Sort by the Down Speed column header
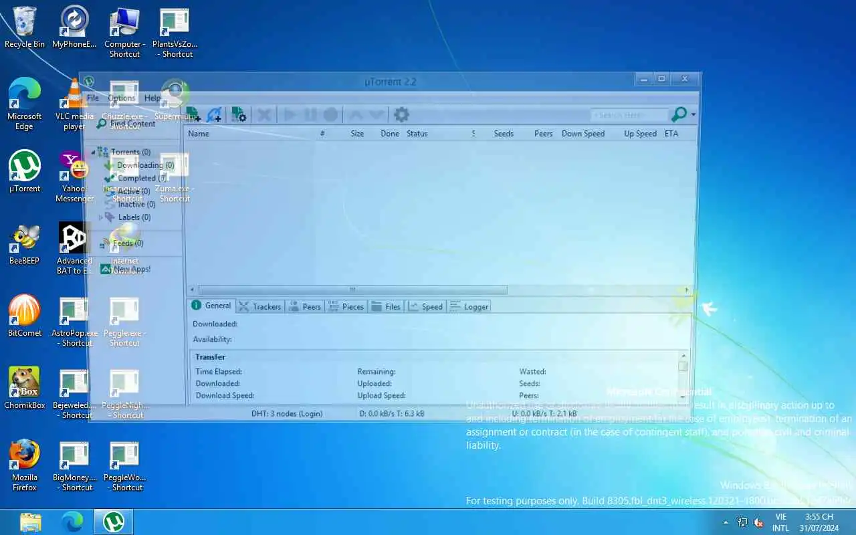Viewport: 856px width, 535px height. [583, 134]
